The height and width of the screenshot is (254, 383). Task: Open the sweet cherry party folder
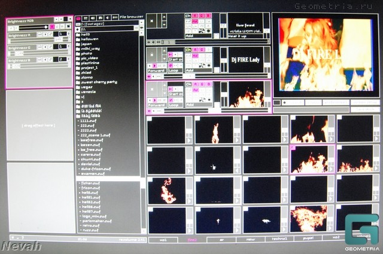tap(99, 81)
